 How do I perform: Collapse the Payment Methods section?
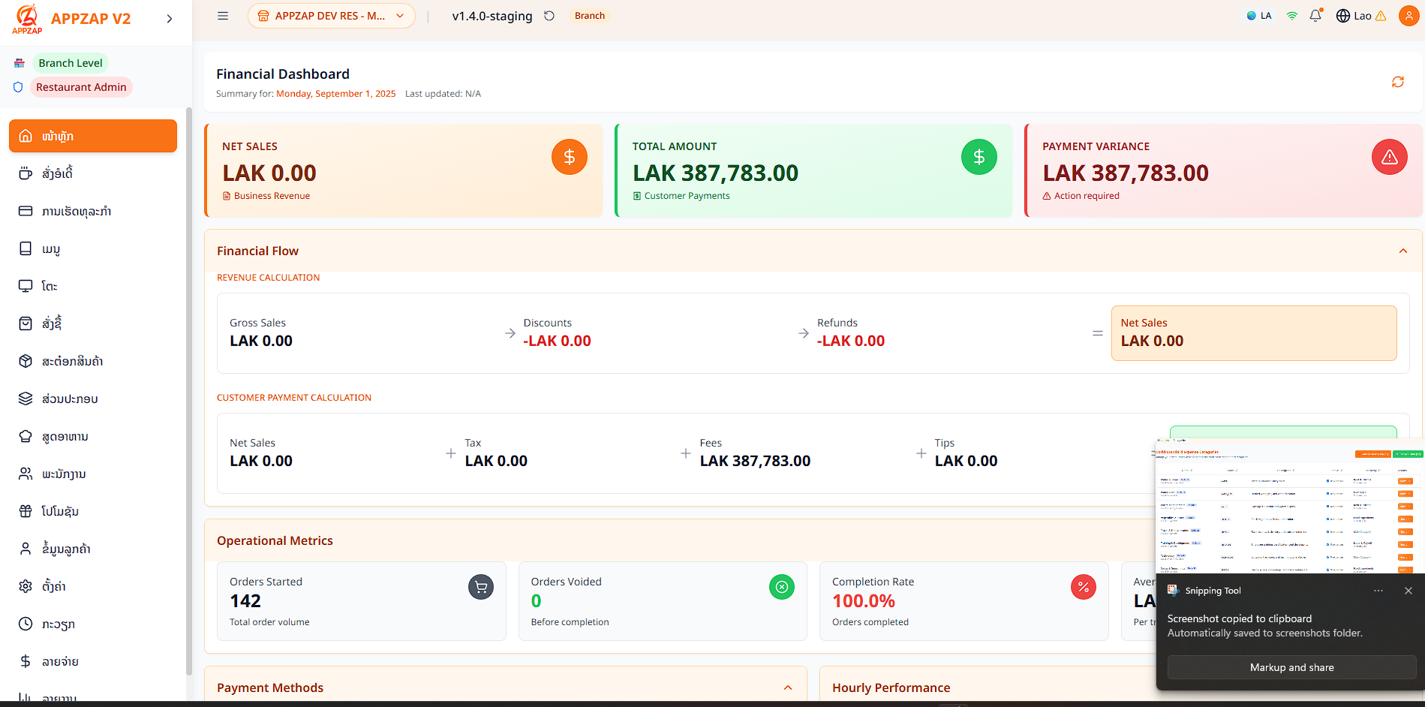click(x=788, y=687)
